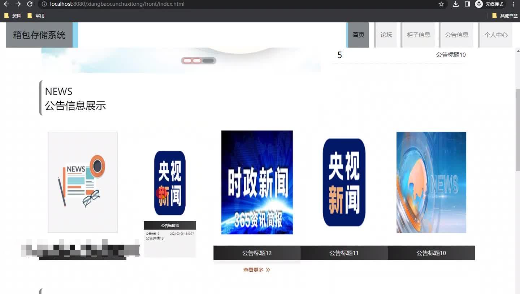This screenshot has width=520, height=294.
Task: Open the 论坛 nav tab
Action: point(386,35)
